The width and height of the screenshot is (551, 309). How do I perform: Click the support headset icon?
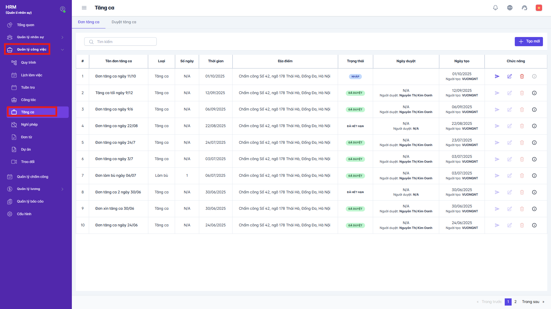[524, 8]
